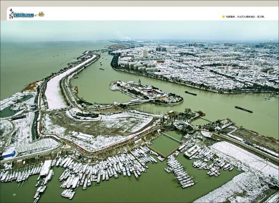Image resolution: width=279 pixels, height=203 pixels.
Task: Click the dark barge right of the island
Action: [x=191, y=93]
